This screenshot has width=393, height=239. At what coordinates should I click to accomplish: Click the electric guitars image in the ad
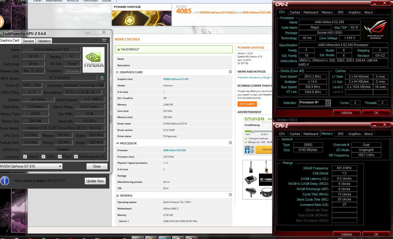pyautogui.click(x=258, y=167)
